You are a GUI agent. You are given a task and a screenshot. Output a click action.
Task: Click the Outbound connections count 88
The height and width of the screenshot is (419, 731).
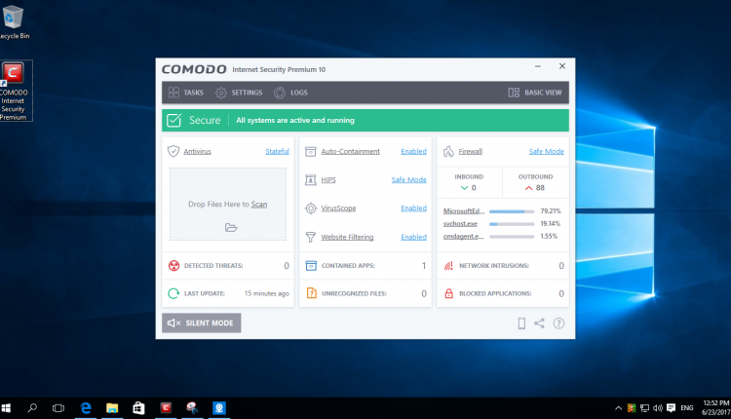pos(540,188)
